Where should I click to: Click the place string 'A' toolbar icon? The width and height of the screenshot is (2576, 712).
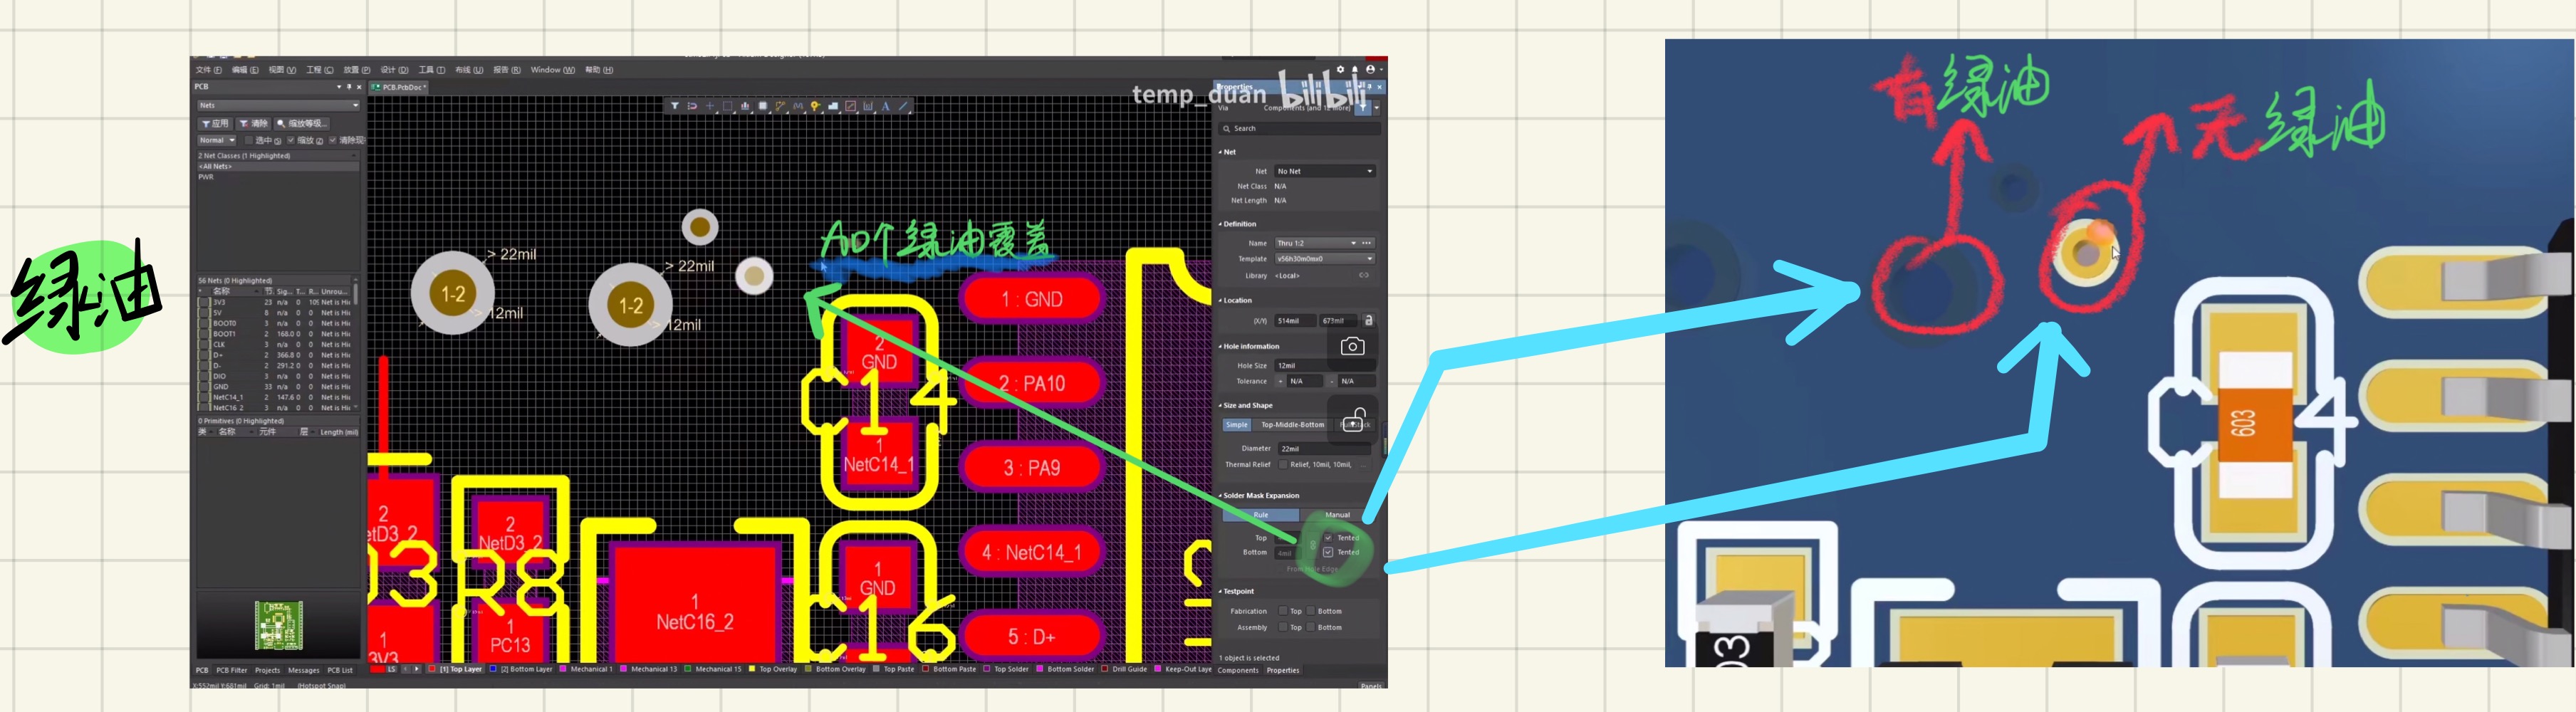(885, 106)
